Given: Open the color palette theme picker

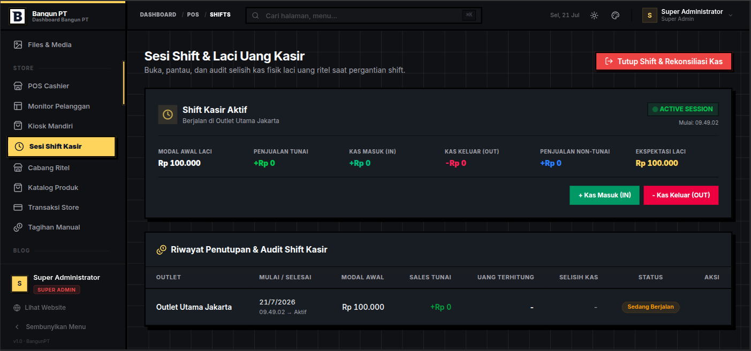Looking at the screenshot, I should click(x=616, y=16).
